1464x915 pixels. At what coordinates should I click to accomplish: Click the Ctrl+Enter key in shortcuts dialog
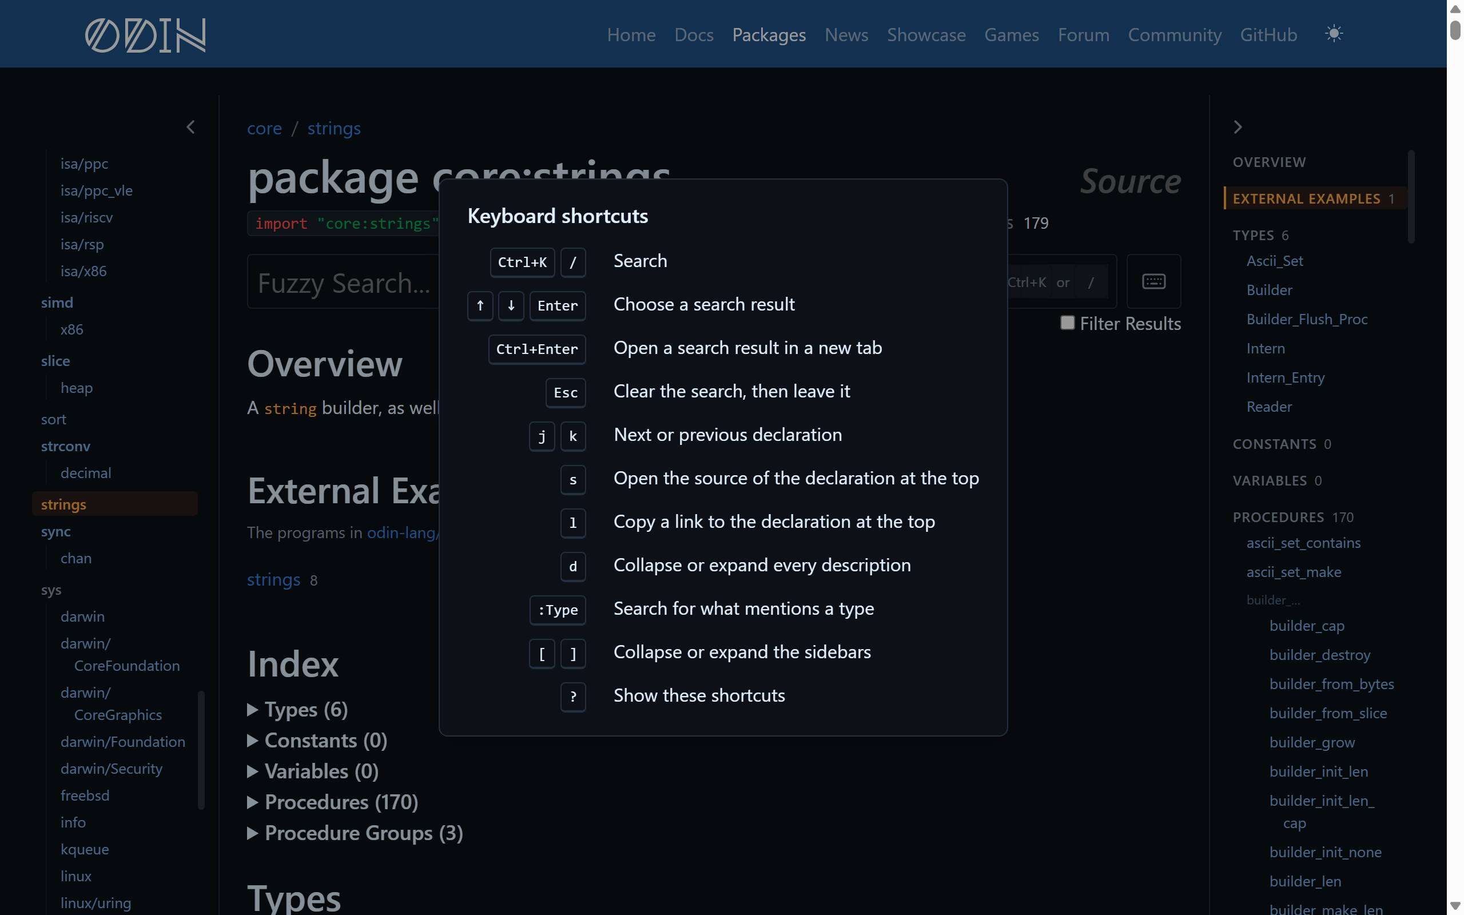click(537, 349)
